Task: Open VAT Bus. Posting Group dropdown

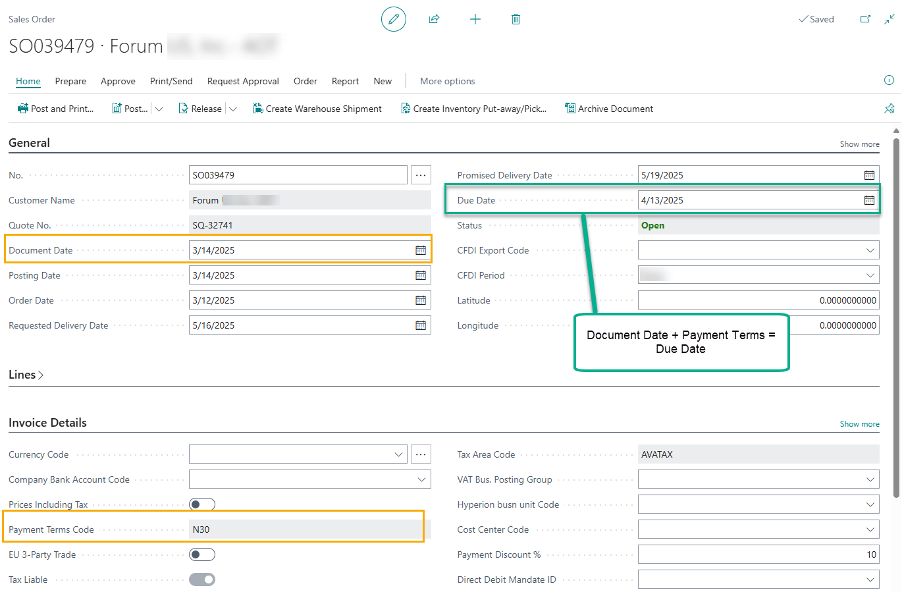Action: click(870, 479)
